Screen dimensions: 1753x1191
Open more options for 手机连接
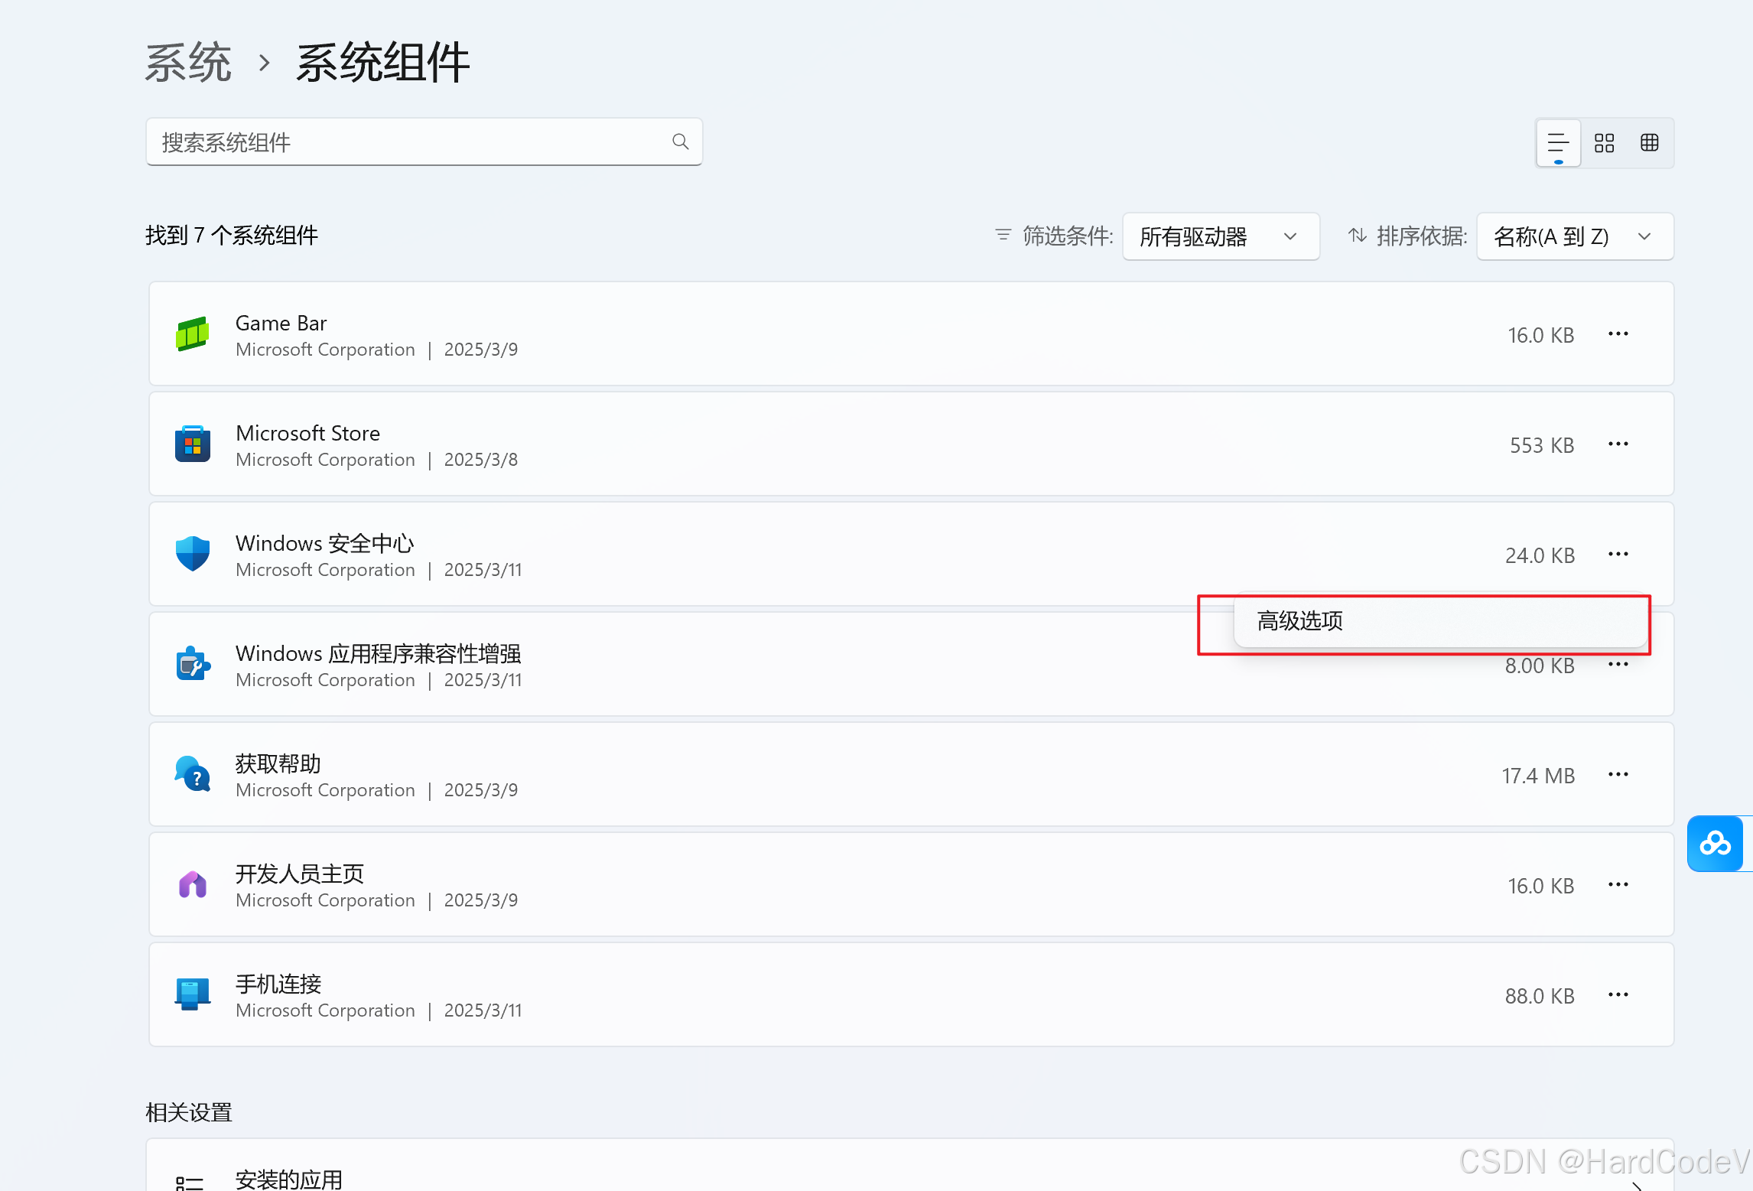click(1618, 995)
